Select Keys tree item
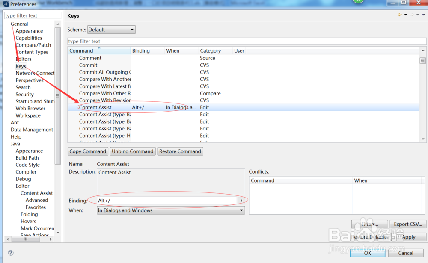Image resolution: width=428 pixels, height=263 pixels. click(x=21, y=66)
